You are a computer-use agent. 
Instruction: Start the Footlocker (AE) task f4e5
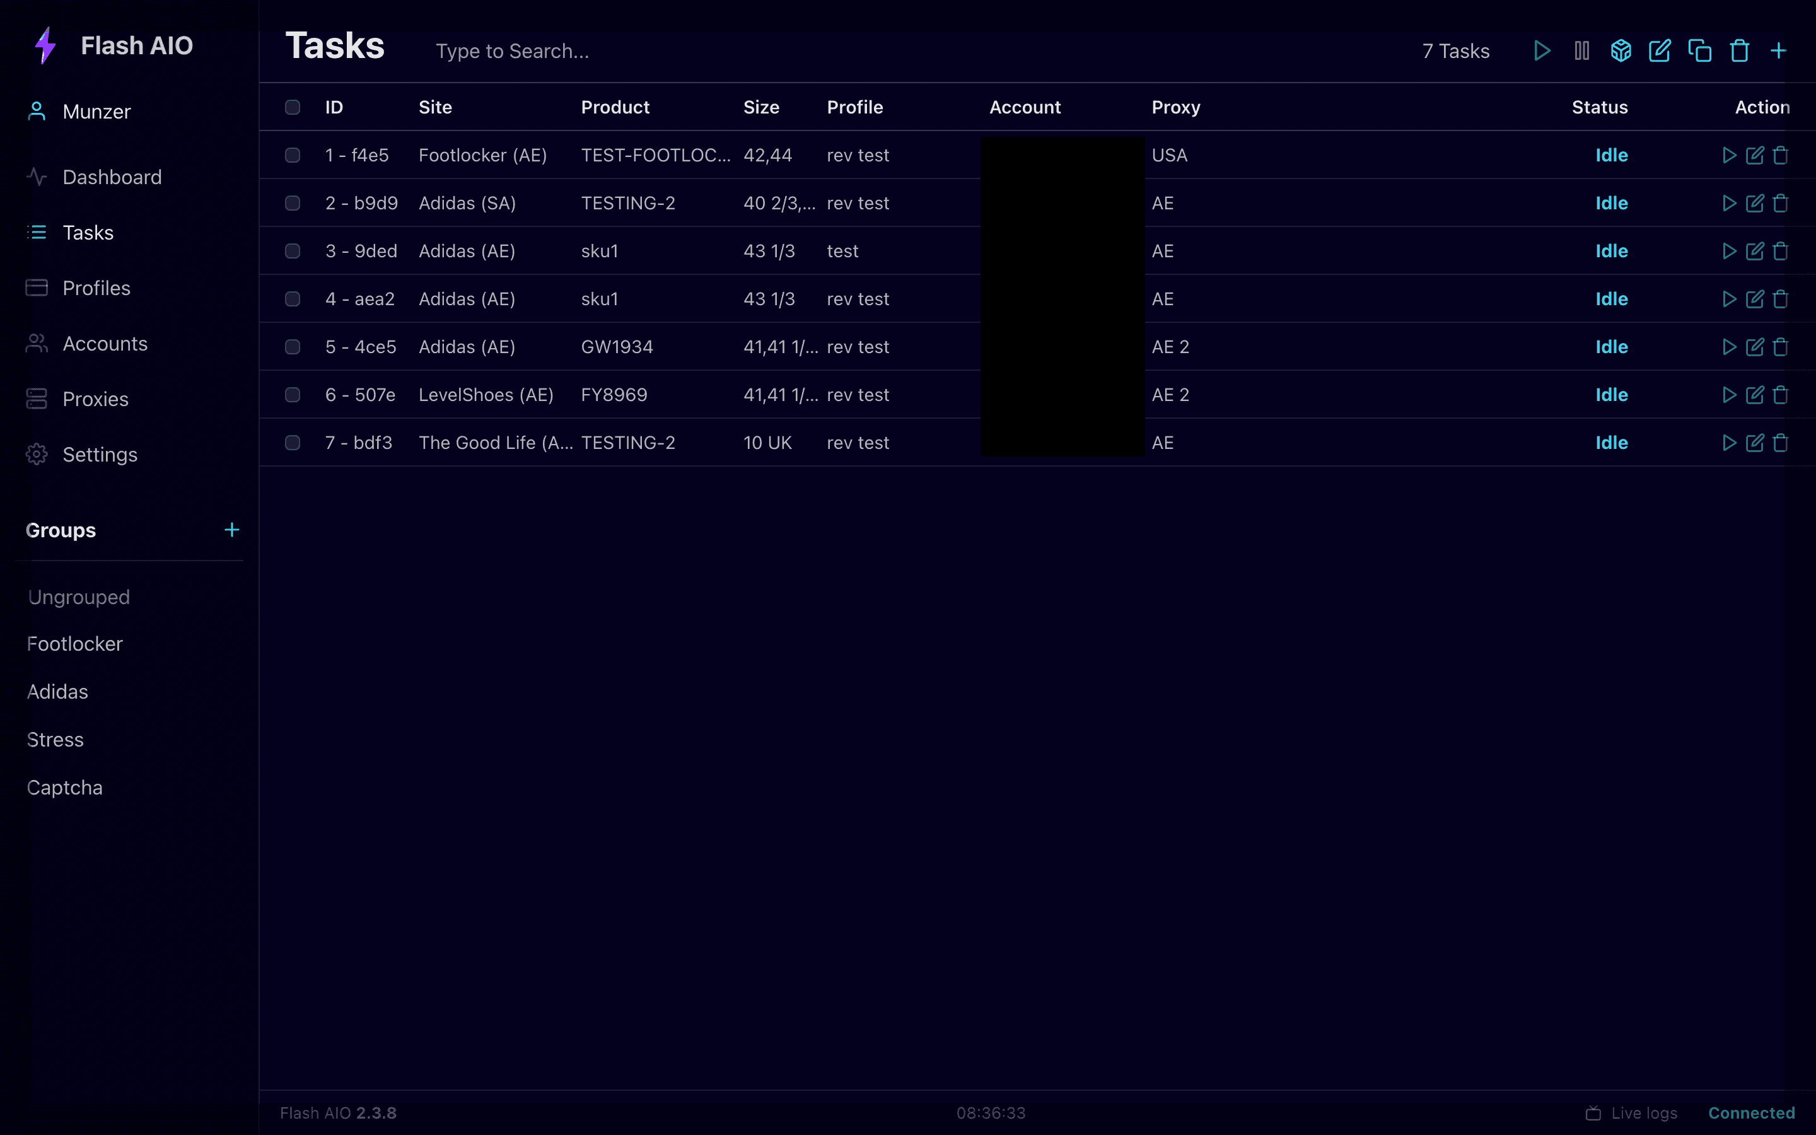click(x=1729, y=155)
